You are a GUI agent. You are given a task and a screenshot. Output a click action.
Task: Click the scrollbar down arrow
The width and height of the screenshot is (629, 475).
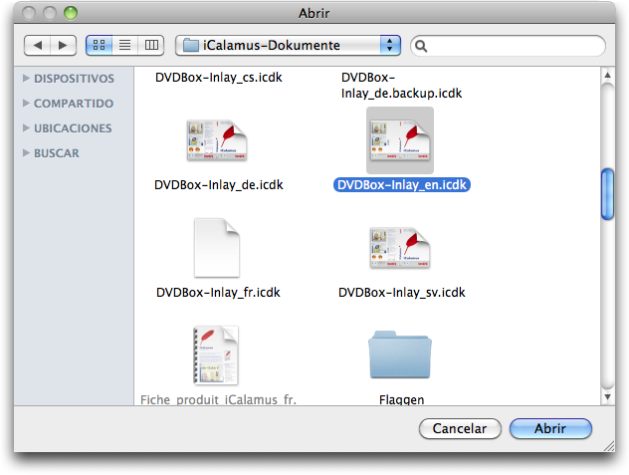[x=607, y=397]
